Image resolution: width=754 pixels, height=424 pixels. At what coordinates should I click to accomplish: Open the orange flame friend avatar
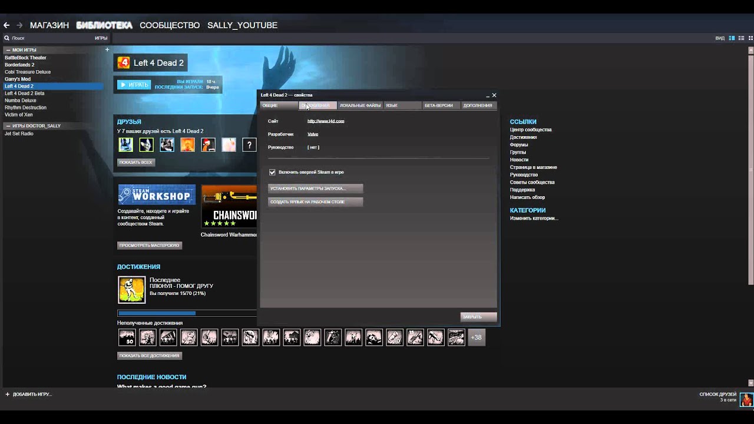coord(187,144)
